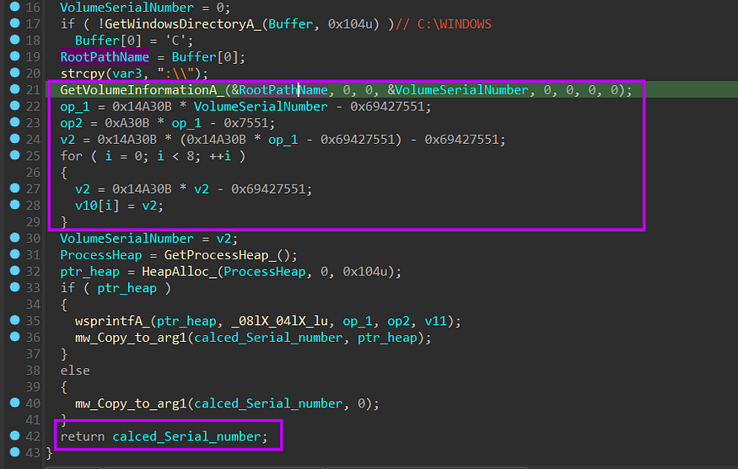Toggle breakpoint dot on line 25
Viewport: 738px width, 469px height.
pos(14,155)
